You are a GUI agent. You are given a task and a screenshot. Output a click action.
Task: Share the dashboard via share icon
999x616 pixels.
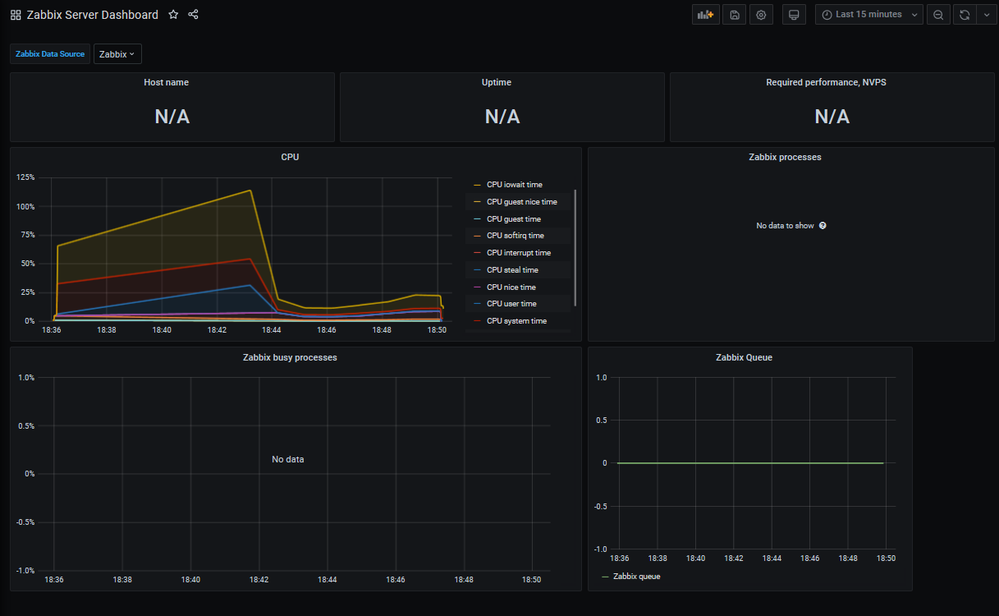pyautogui.click(x=193, y=15)
